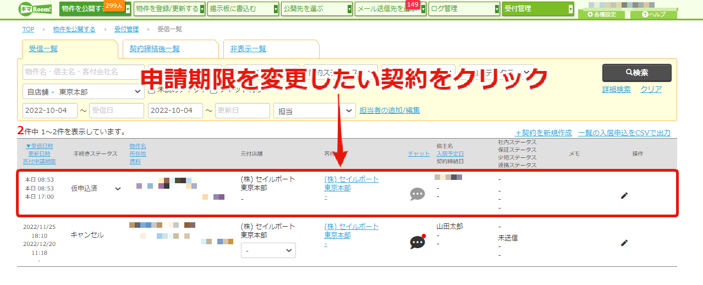Expand arrow of 受付管理 menu
The image size is (703, 285).
[x=570, y=9]
